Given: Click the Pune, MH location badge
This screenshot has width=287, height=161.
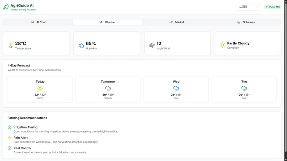Looking at the screenshot, I should point(272,7).
